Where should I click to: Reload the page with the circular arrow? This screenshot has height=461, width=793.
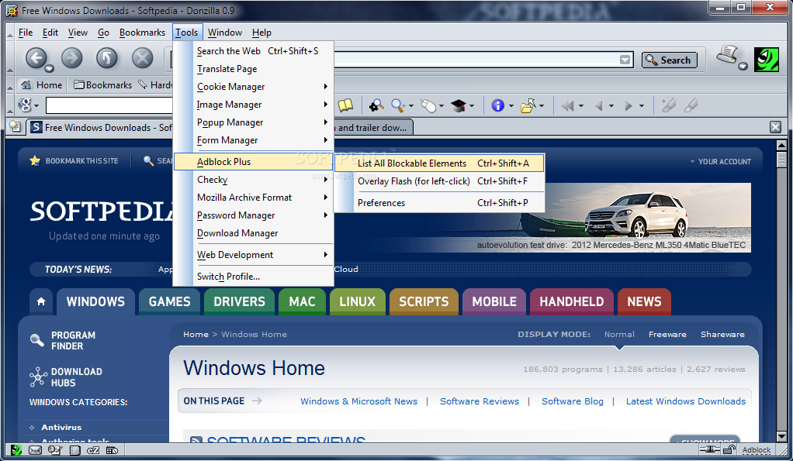pos(107,58)
